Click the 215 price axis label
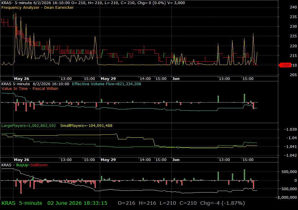Screen dimensions: 298x210 (x=293, y=56)
